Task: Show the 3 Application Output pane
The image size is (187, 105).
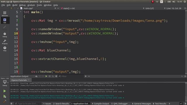Action: (x=81, y=104)
